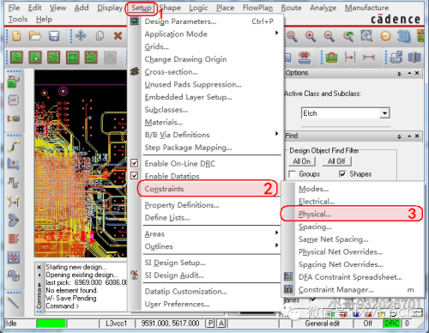Screen dimensions: 429x333
Task: Expand the Outlines submenu
Action: coord(276,245)
